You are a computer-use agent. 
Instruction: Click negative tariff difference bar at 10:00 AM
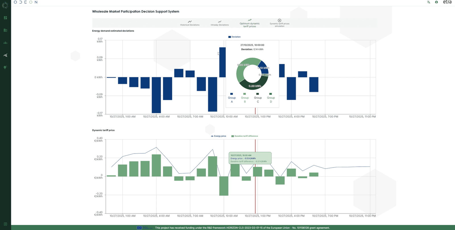[x=224, y=186]
